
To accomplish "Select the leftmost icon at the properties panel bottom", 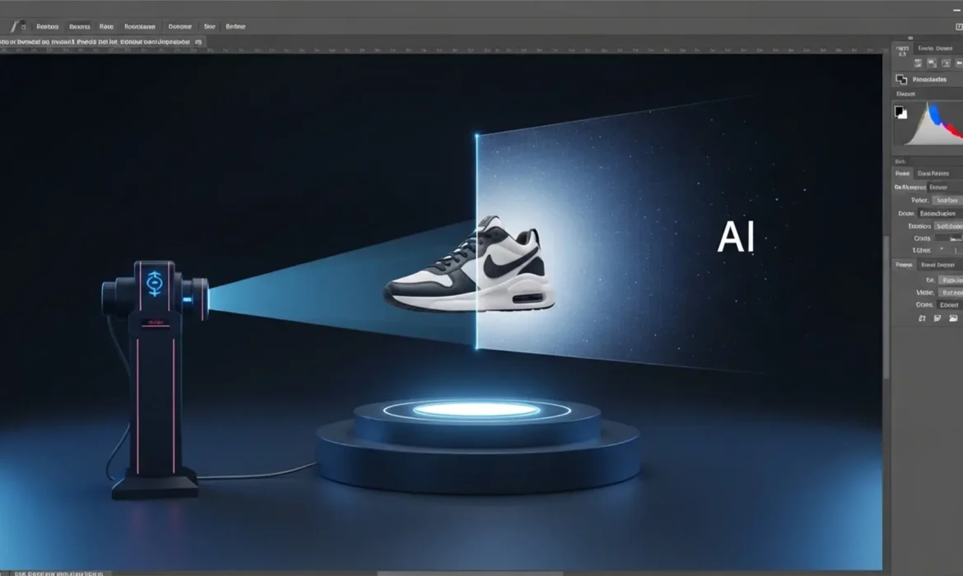I will click(x=923, y=317).
